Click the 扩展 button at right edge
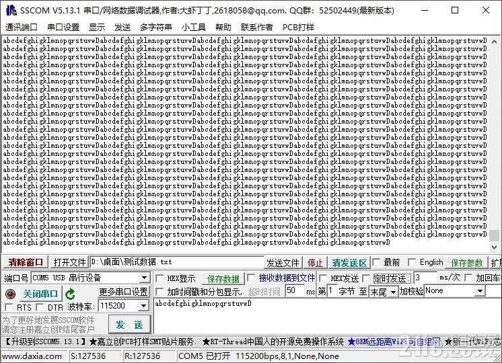 [496, 263]
